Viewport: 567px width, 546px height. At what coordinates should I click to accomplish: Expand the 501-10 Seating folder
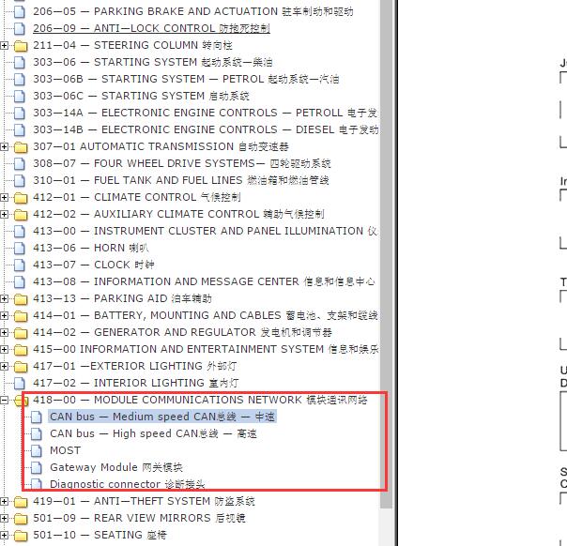click(4, 535)
